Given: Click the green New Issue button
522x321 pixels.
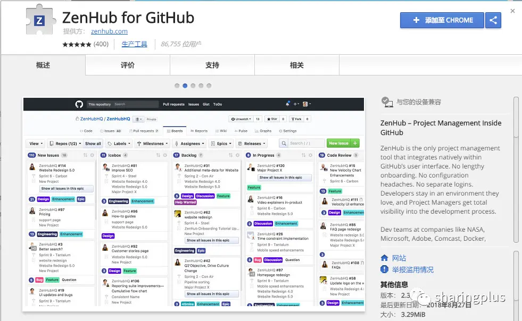Looking at the screenshot, I should click(x=338, y=143).
